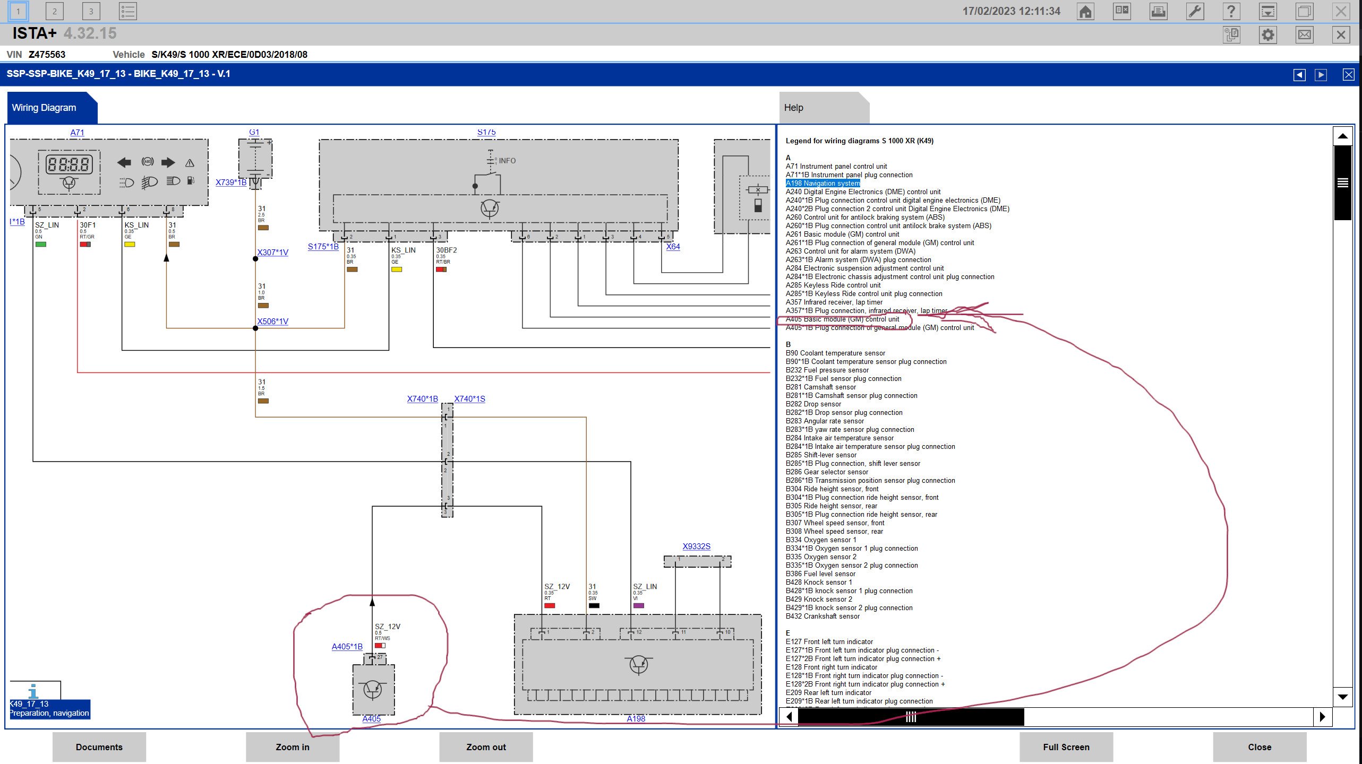1362x764 pixels.
Task: Select session number 3 box
Action: pos(91,11)
